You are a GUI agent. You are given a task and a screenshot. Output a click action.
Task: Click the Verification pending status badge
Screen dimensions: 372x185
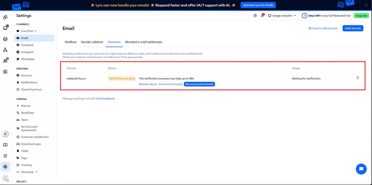(x=122, y=78)
